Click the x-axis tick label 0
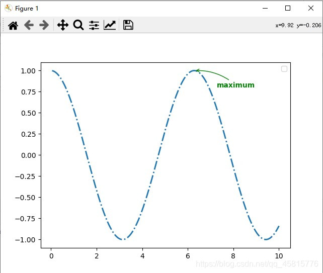Image resolution: width=323 pixels, height=273 pixels. tap(51, 256)
